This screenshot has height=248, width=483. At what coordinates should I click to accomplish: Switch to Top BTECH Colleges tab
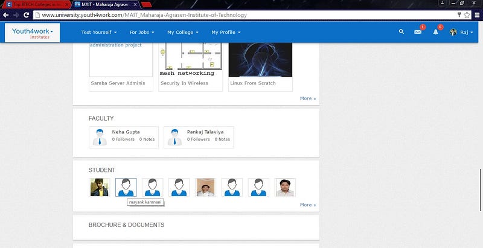(36, 5)
